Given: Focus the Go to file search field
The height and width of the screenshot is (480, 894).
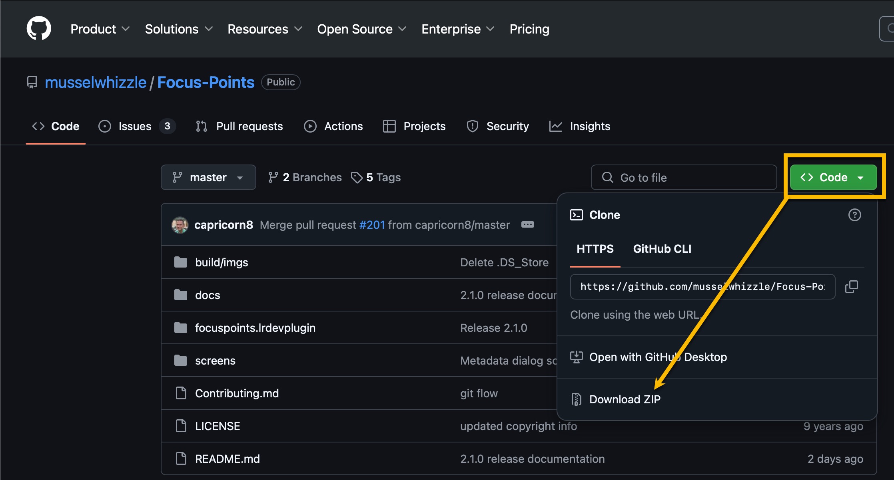Looking at the screenshot, I should tap(684, 177).
